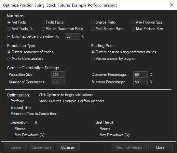The height and width of the screenshot is (153, 177).
Task: Close the dialog with the X icon
Action: click(172, 5)
